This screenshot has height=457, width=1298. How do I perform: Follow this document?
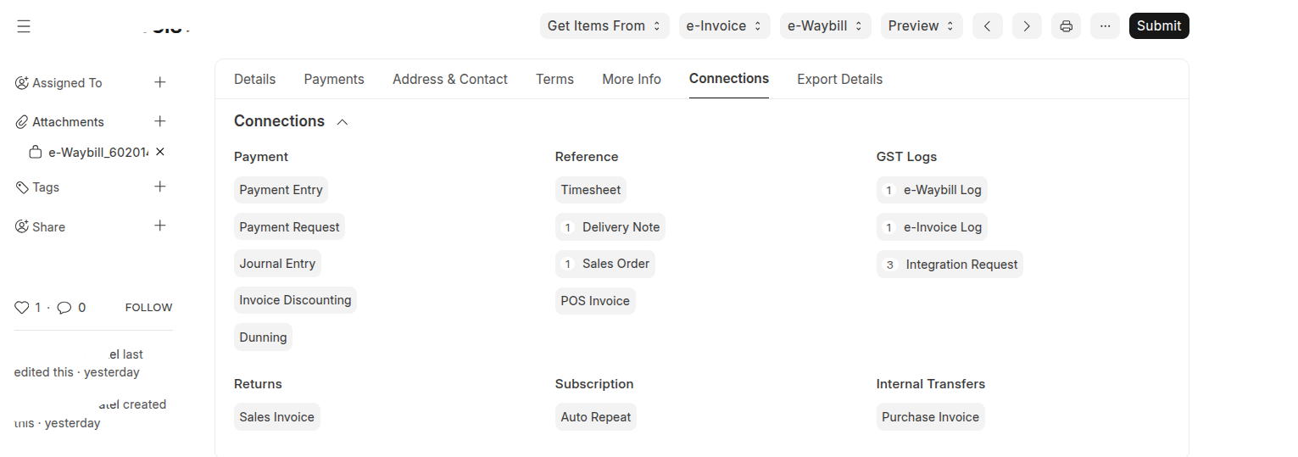coord(148,308)
